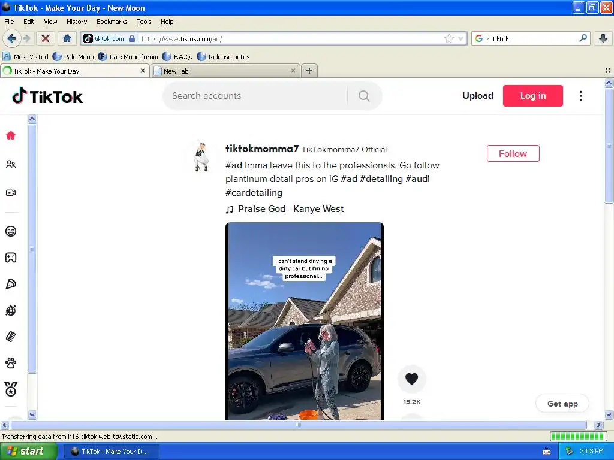Click the browser URL address bar

click(x=291, y=38)
